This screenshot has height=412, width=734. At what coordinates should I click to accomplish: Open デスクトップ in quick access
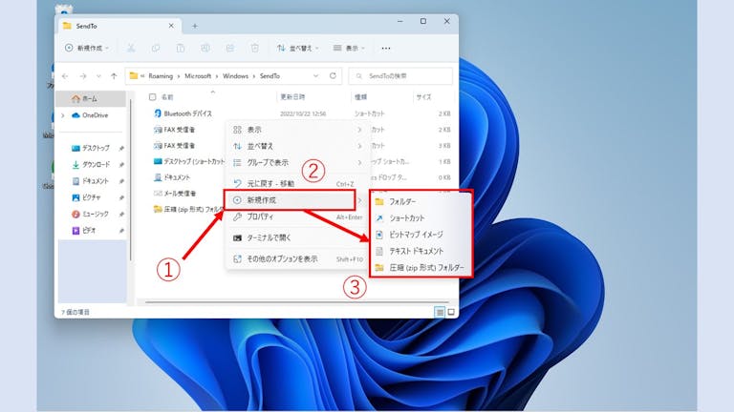(92, 148)
